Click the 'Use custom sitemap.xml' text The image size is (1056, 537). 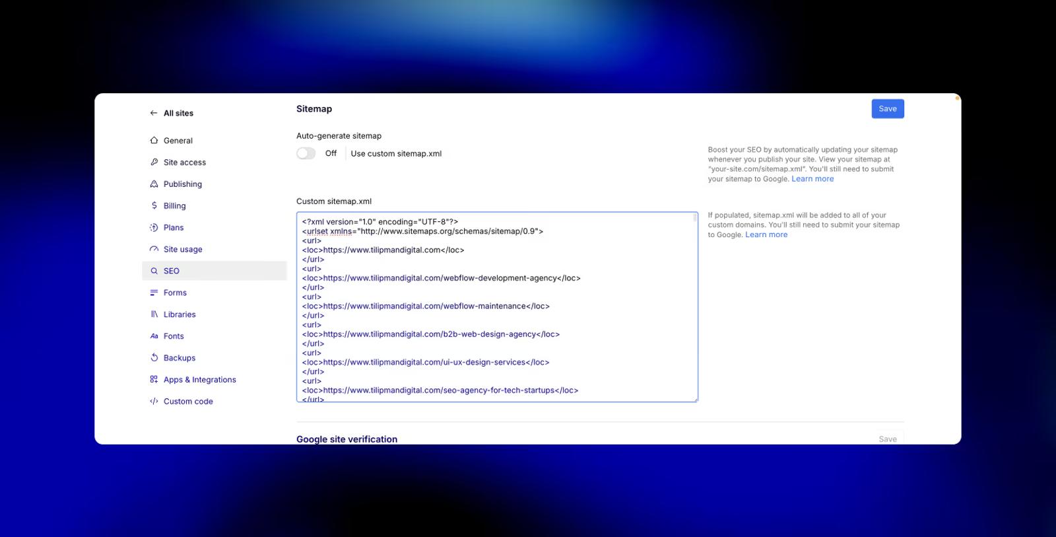[x=396, y=153]
